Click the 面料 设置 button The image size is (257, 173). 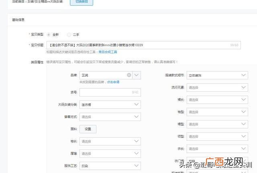click(x=88, y=129)
